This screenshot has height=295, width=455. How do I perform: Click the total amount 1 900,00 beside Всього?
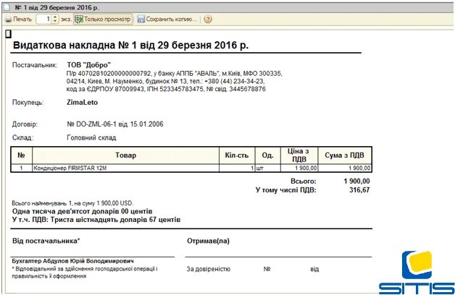(x=356, y=181)
